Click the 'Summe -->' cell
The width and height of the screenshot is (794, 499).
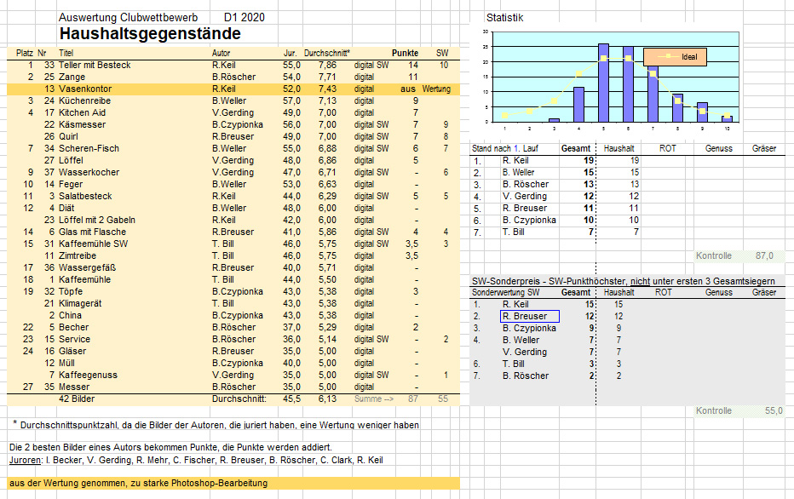374,399
